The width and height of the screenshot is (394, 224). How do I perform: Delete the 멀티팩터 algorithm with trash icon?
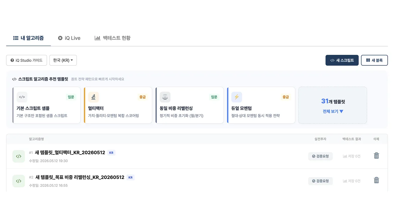376,155
